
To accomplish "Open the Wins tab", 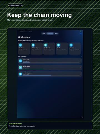I will [x=56, y=33].
